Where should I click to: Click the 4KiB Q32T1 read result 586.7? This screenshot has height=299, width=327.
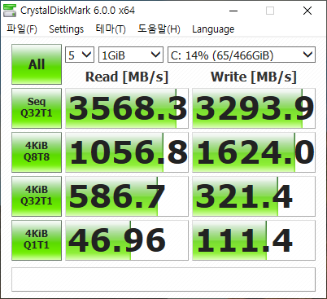[x=127, y=196]
